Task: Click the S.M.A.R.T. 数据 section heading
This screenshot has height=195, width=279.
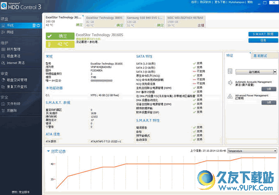Action: coord(58,103)
